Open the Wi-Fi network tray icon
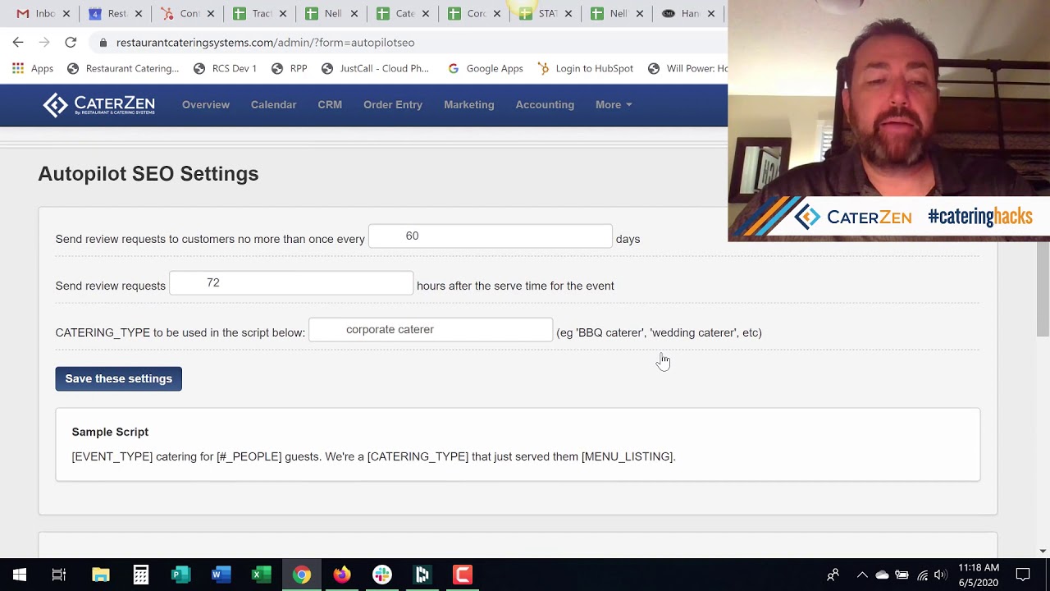This screenshot has height=591, width=1050. click(922, 575)
